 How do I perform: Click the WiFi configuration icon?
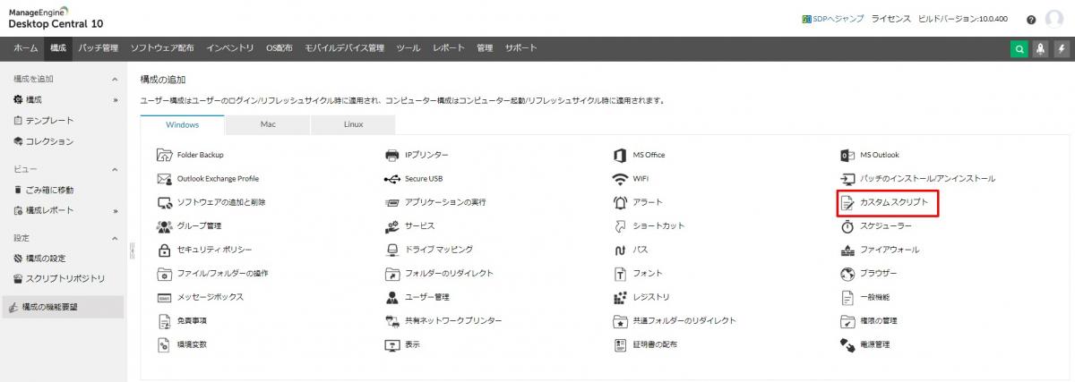pyautogui.click(x=619, y=179)
